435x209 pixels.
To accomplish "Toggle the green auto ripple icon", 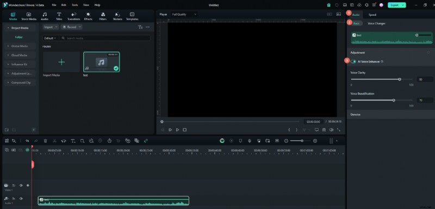I will pyautogui.click(x=27, y=150).
